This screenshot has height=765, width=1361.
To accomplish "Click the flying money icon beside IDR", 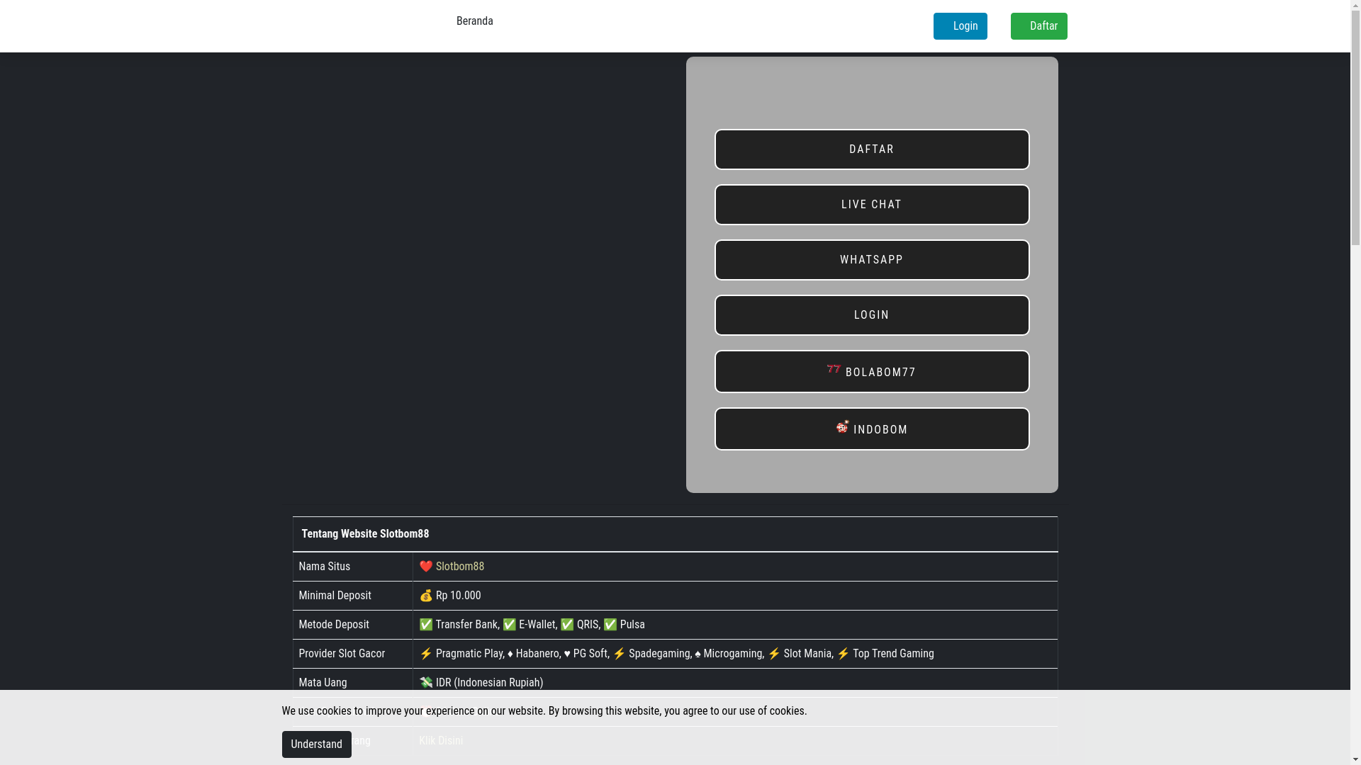I will click(425, 683).
